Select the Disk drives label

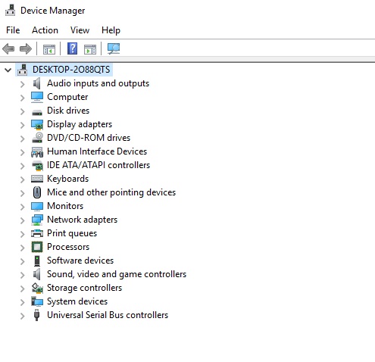[68, 111]
